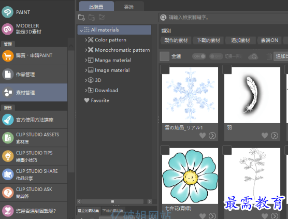Select the feather 羽 thumbnail
The width and height of the screenshot is (288, 219).
pyautogui.click(x=252, y=95)
